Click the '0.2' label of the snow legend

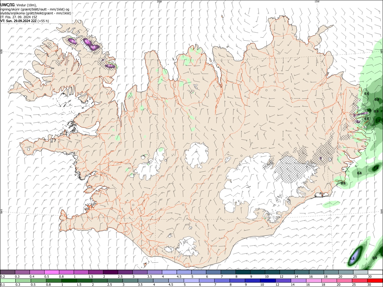click(x=3, y=277)
